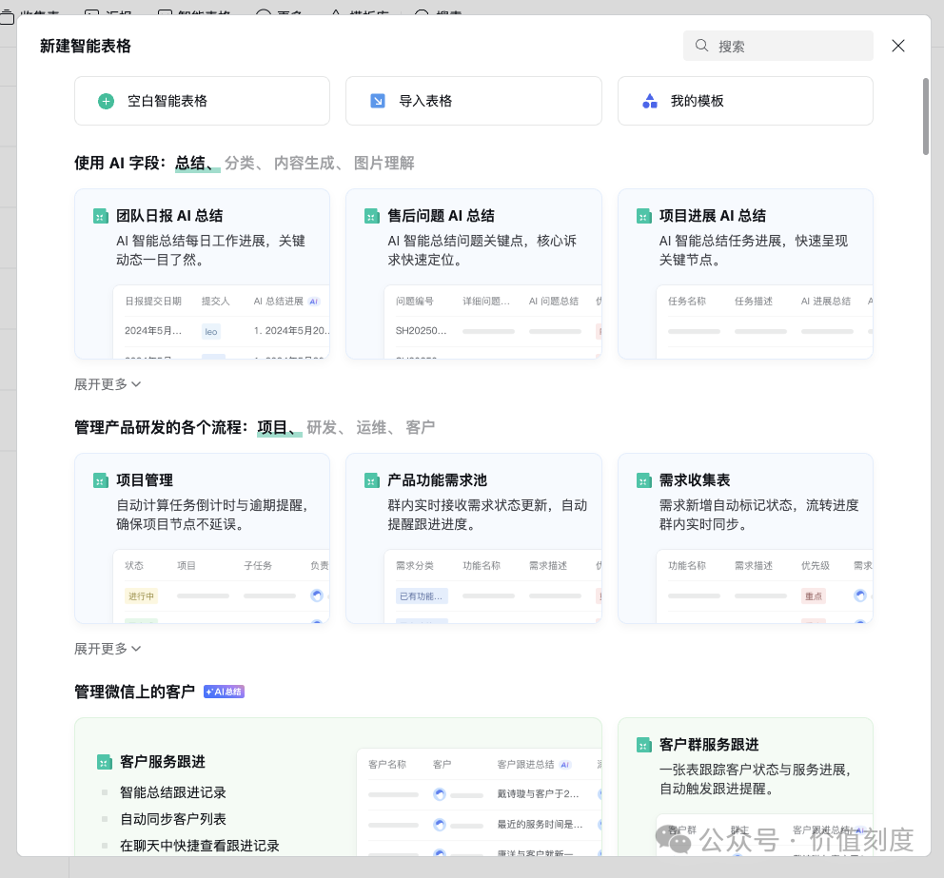The width and height of the screenshot is (944, 878).
Task: Click the 自动同步客户列表 bullet text
Action: [173, 819]
